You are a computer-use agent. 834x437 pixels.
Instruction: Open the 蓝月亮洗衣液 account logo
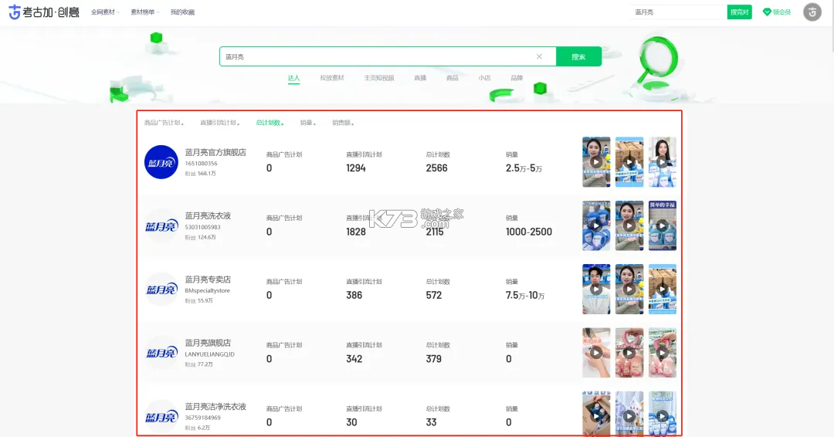[161, 226]
